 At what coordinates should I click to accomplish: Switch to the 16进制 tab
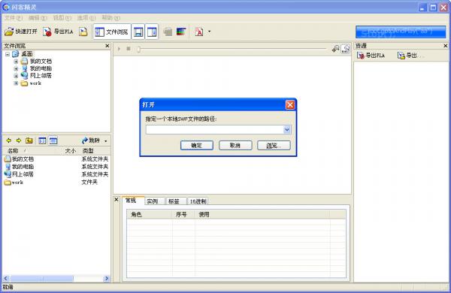tap(198, 201)
